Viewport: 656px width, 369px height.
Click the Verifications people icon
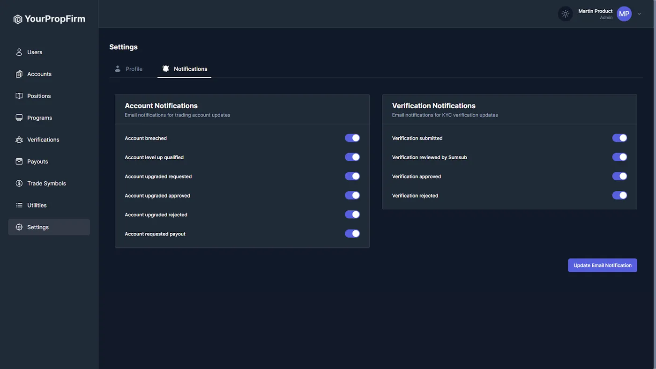[19, 140]
